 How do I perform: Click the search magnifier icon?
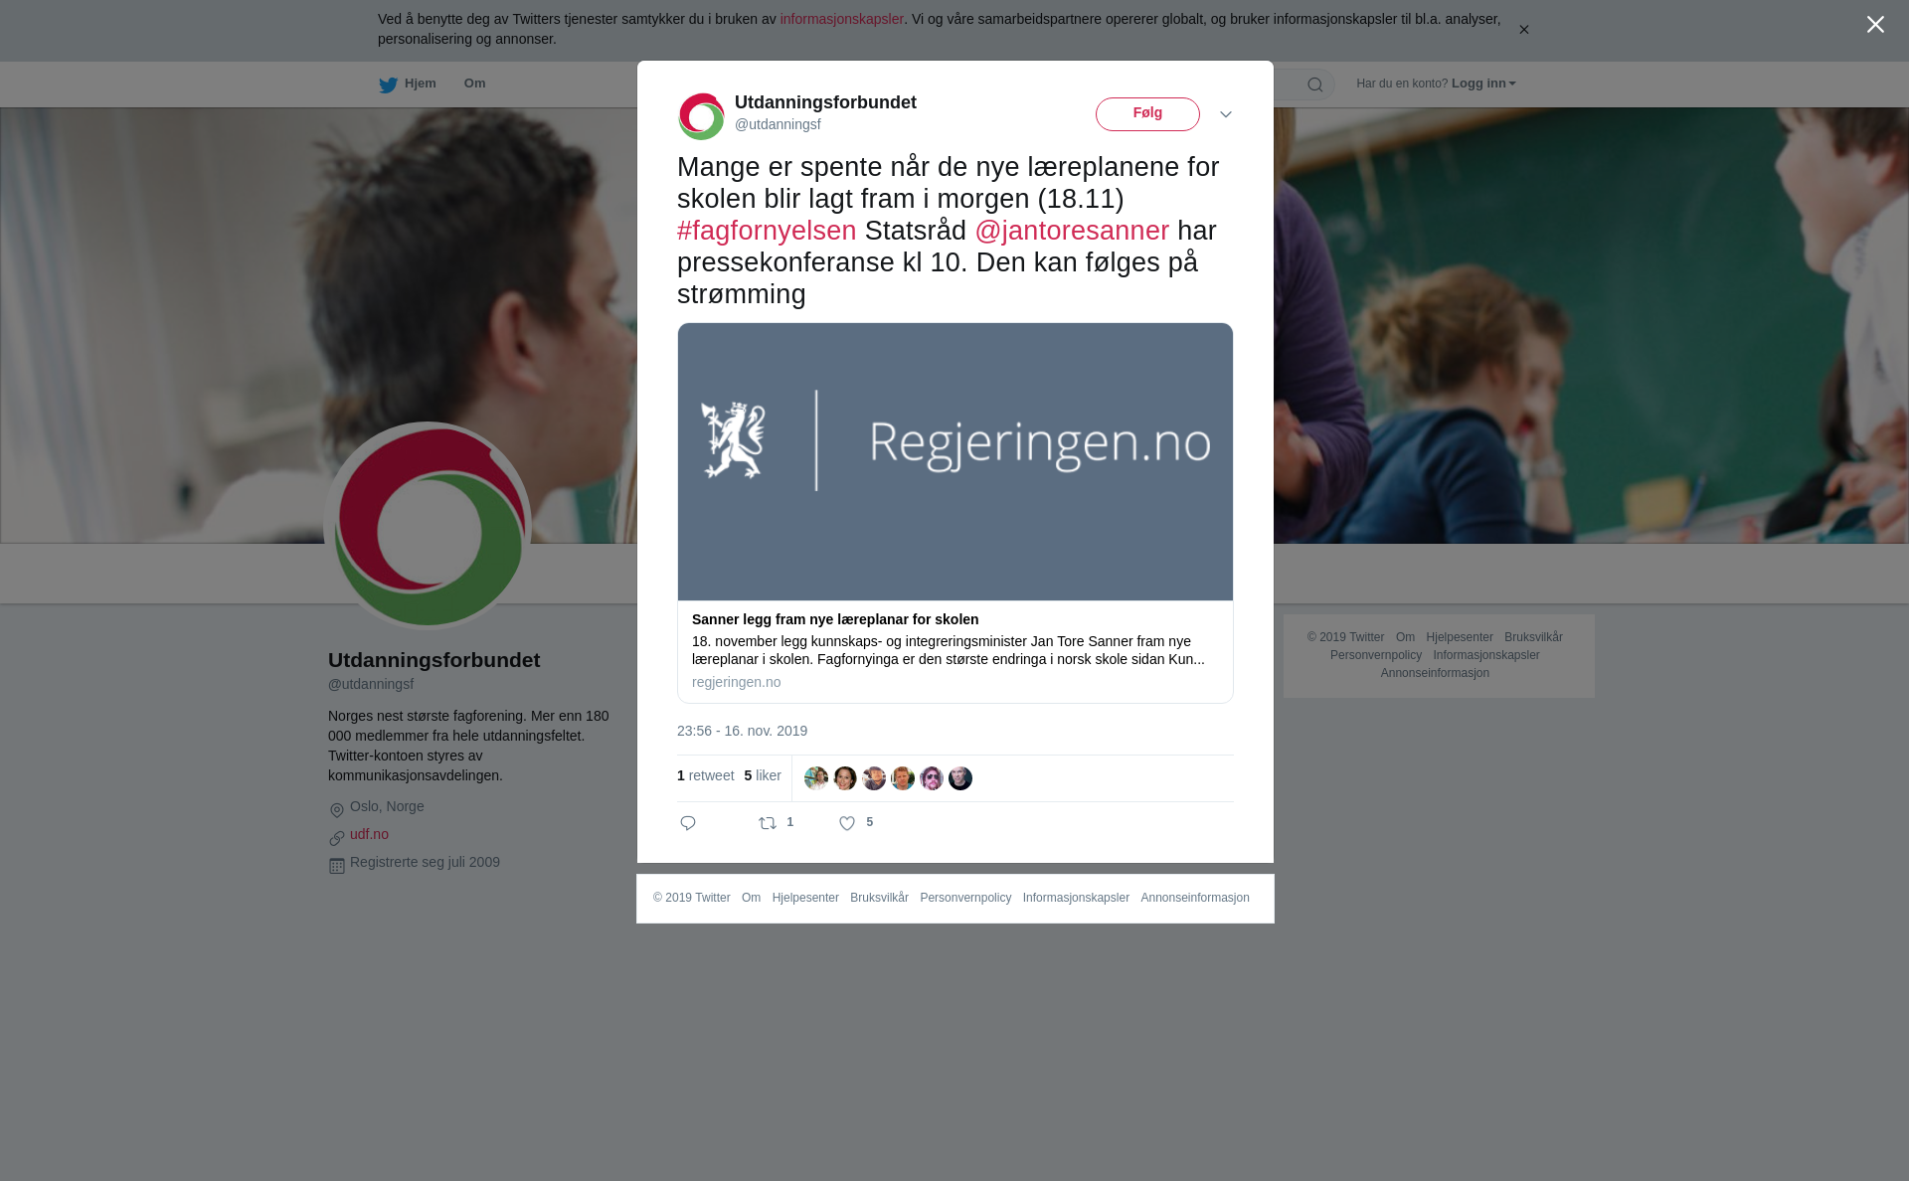(x=1315, y=84)
